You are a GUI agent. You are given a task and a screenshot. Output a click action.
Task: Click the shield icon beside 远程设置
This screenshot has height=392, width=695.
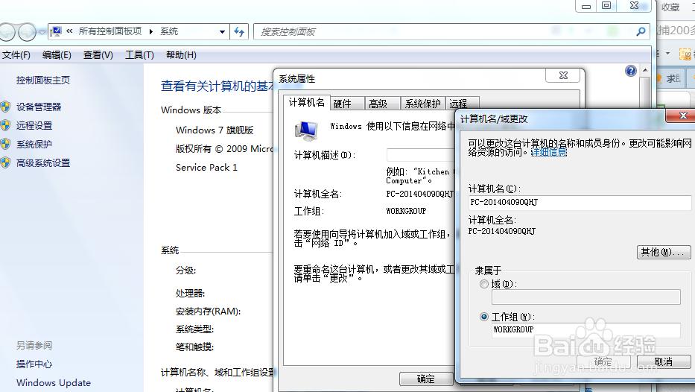point(5,125)
